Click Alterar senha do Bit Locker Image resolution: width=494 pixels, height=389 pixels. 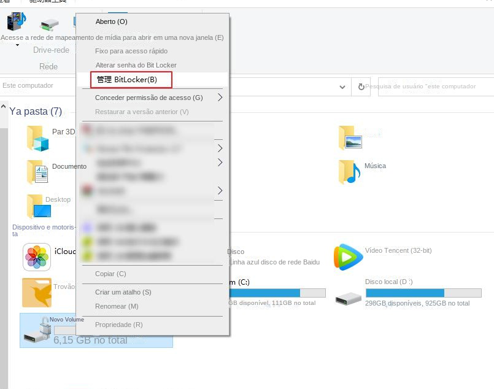135,65
